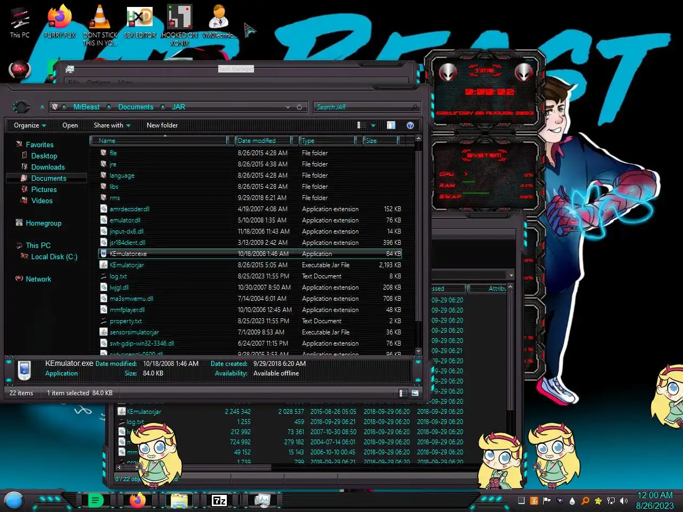Click the orange magnifier tray icon
This screenshot has width=683, height=512.
[x=585, y=501]
